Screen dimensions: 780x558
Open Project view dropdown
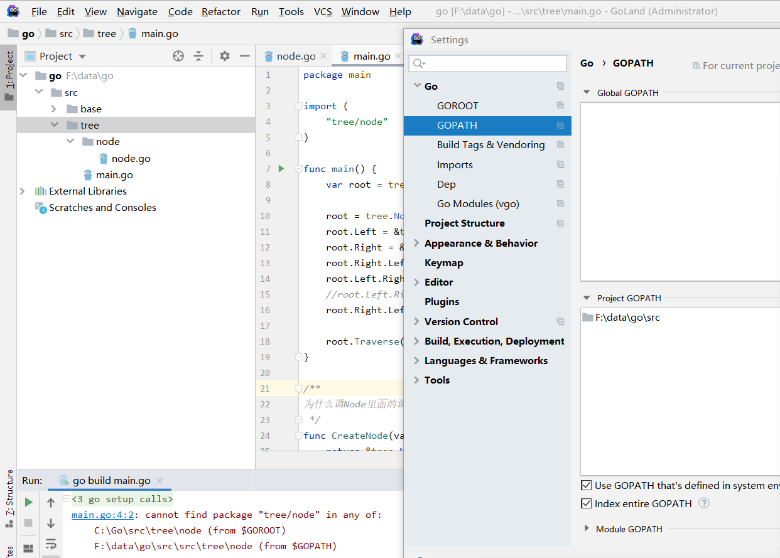coord(82,56)
